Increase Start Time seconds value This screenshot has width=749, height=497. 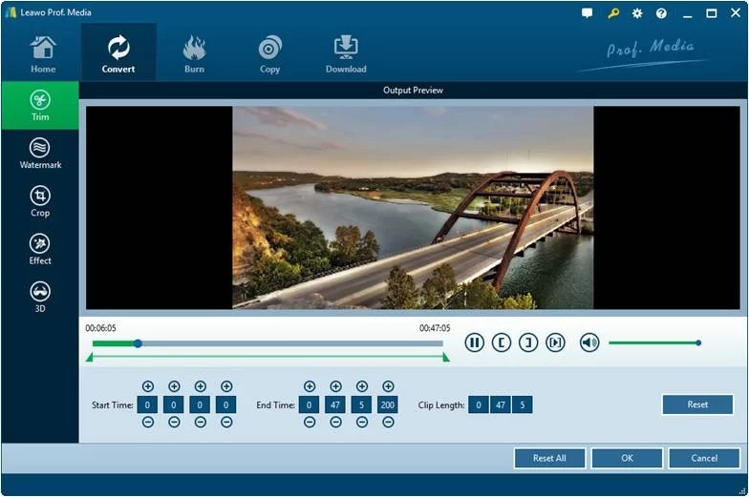[201, 386]
